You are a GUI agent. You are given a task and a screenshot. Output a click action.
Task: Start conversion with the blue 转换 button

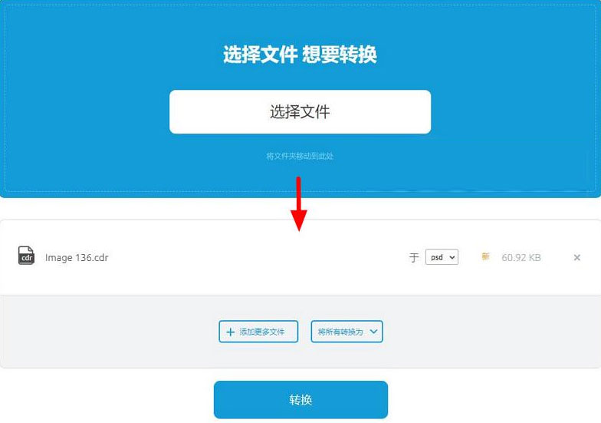(x=300, y=399)
